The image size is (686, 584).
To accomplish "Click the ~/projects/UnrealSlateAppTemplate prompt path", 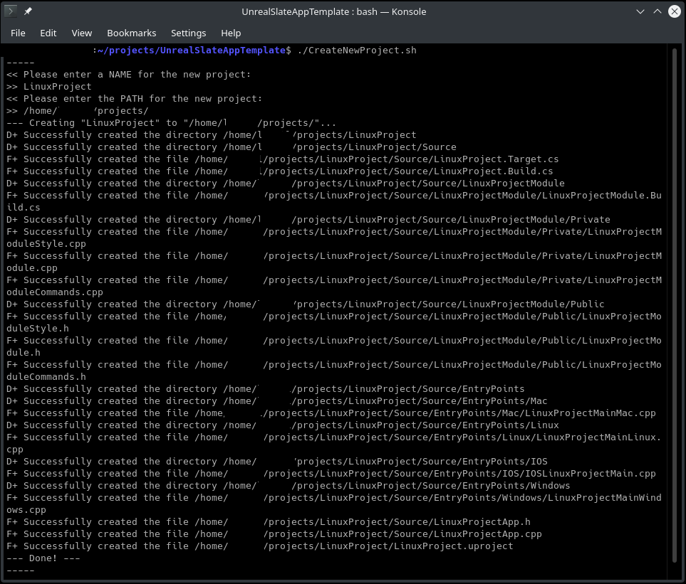I will [192, 51].
